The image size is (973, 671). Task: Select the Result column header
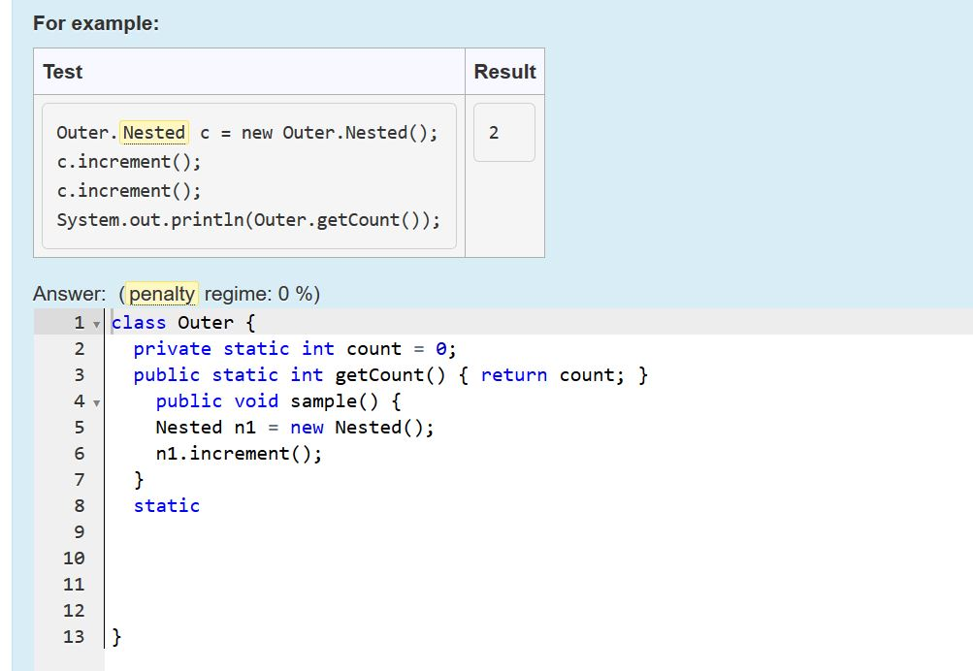(x=503, y=71)
